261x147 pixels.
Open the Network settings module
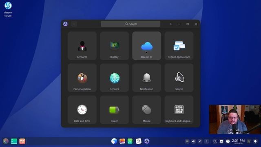(x=114, y=78)
